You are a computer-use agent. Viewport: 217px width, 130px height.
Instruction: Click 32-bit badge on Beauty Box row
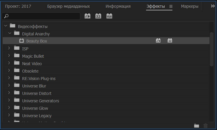point(170,40)
